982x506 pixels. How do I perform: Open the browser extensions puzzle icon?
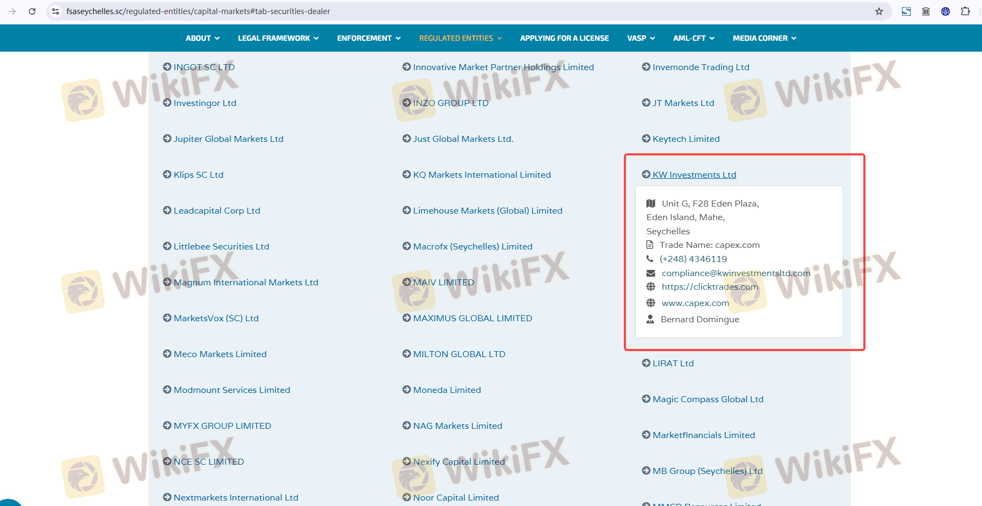click(965, 11)
